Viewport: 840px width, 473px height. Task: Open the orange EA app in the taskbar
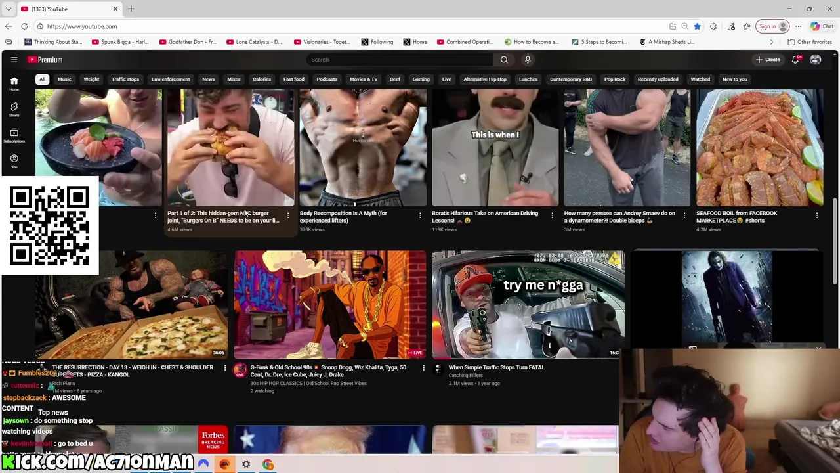click(224, 464)
